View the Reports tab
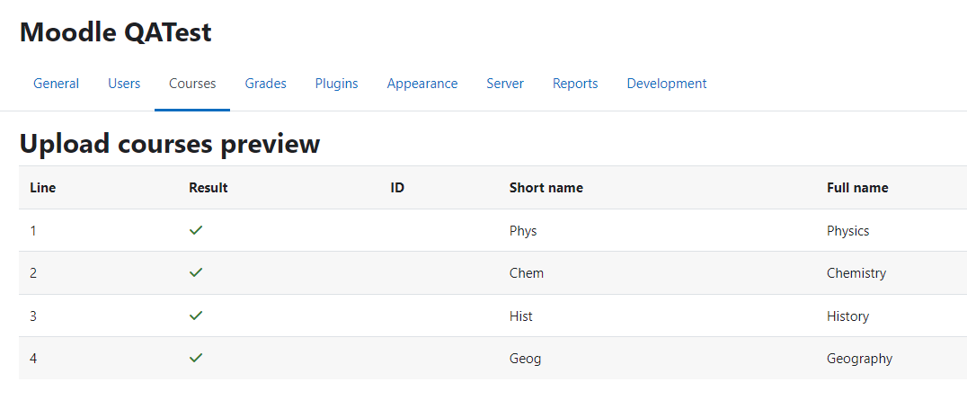The image size is (967, 409). [575, 84]
